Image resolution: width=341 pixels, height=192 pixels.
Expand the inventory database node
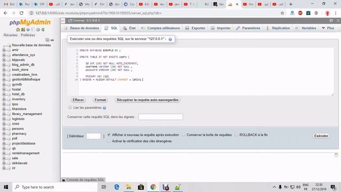pyautogui.click(x=4, y=99)
